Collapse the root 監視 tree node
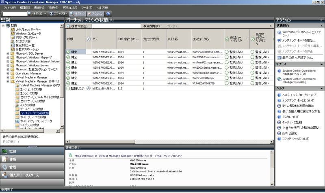The image size is (325, 193). pyautogui.click(x=3, y=25)
